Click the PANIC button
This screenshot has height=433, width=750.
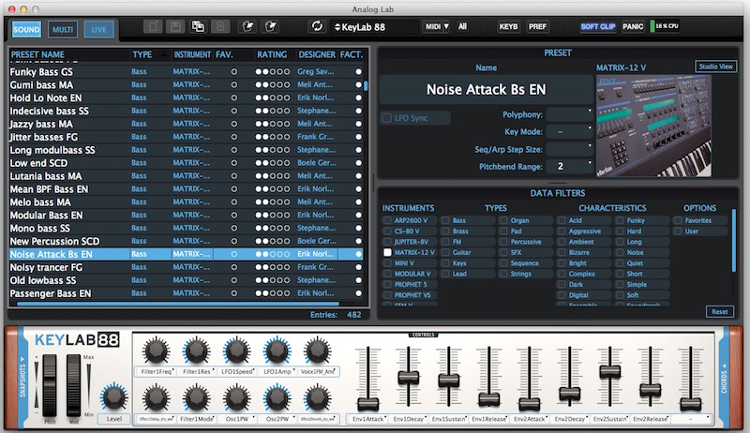click(x=632, y=27)
